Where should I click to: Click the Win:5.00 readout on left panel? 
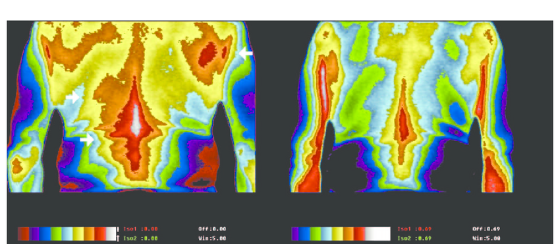point(212,238)
